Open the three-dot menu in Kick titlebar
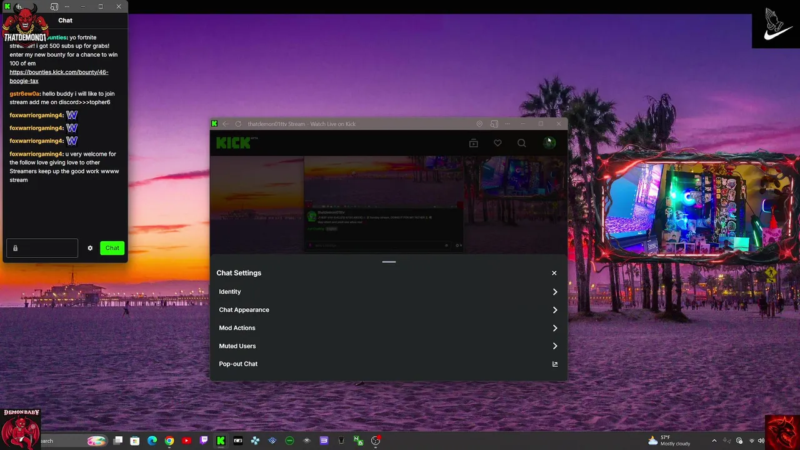 (507, 124)
